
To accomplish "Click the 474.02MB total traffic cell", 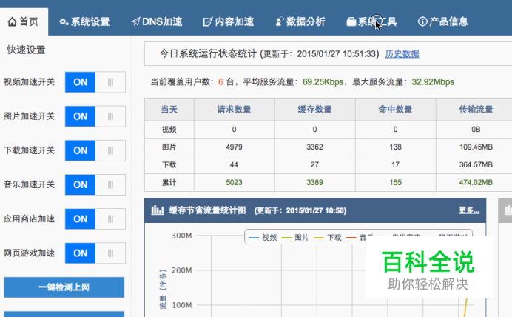I will pyautogui.click(x=476, y=182).
